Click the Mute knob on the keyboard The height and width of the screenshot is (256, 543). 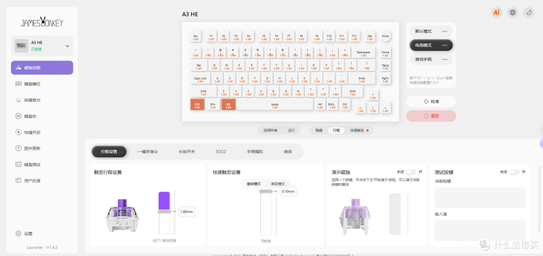pyautogui.click(x=385, y=36)
